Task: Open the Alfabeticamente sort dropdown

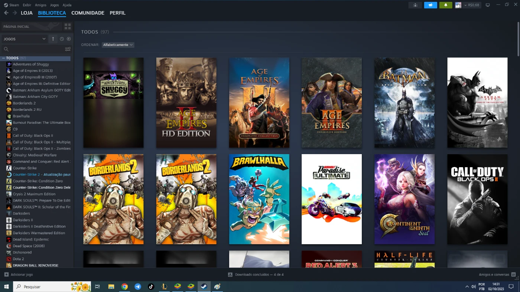Action: [118, 45]
